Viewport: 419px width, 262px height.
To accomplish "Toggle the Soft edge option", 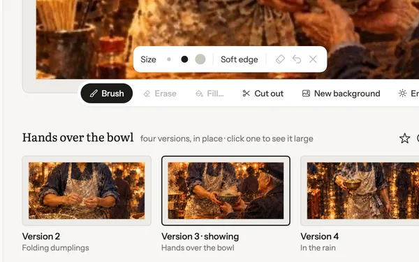I will pos(239,59).
